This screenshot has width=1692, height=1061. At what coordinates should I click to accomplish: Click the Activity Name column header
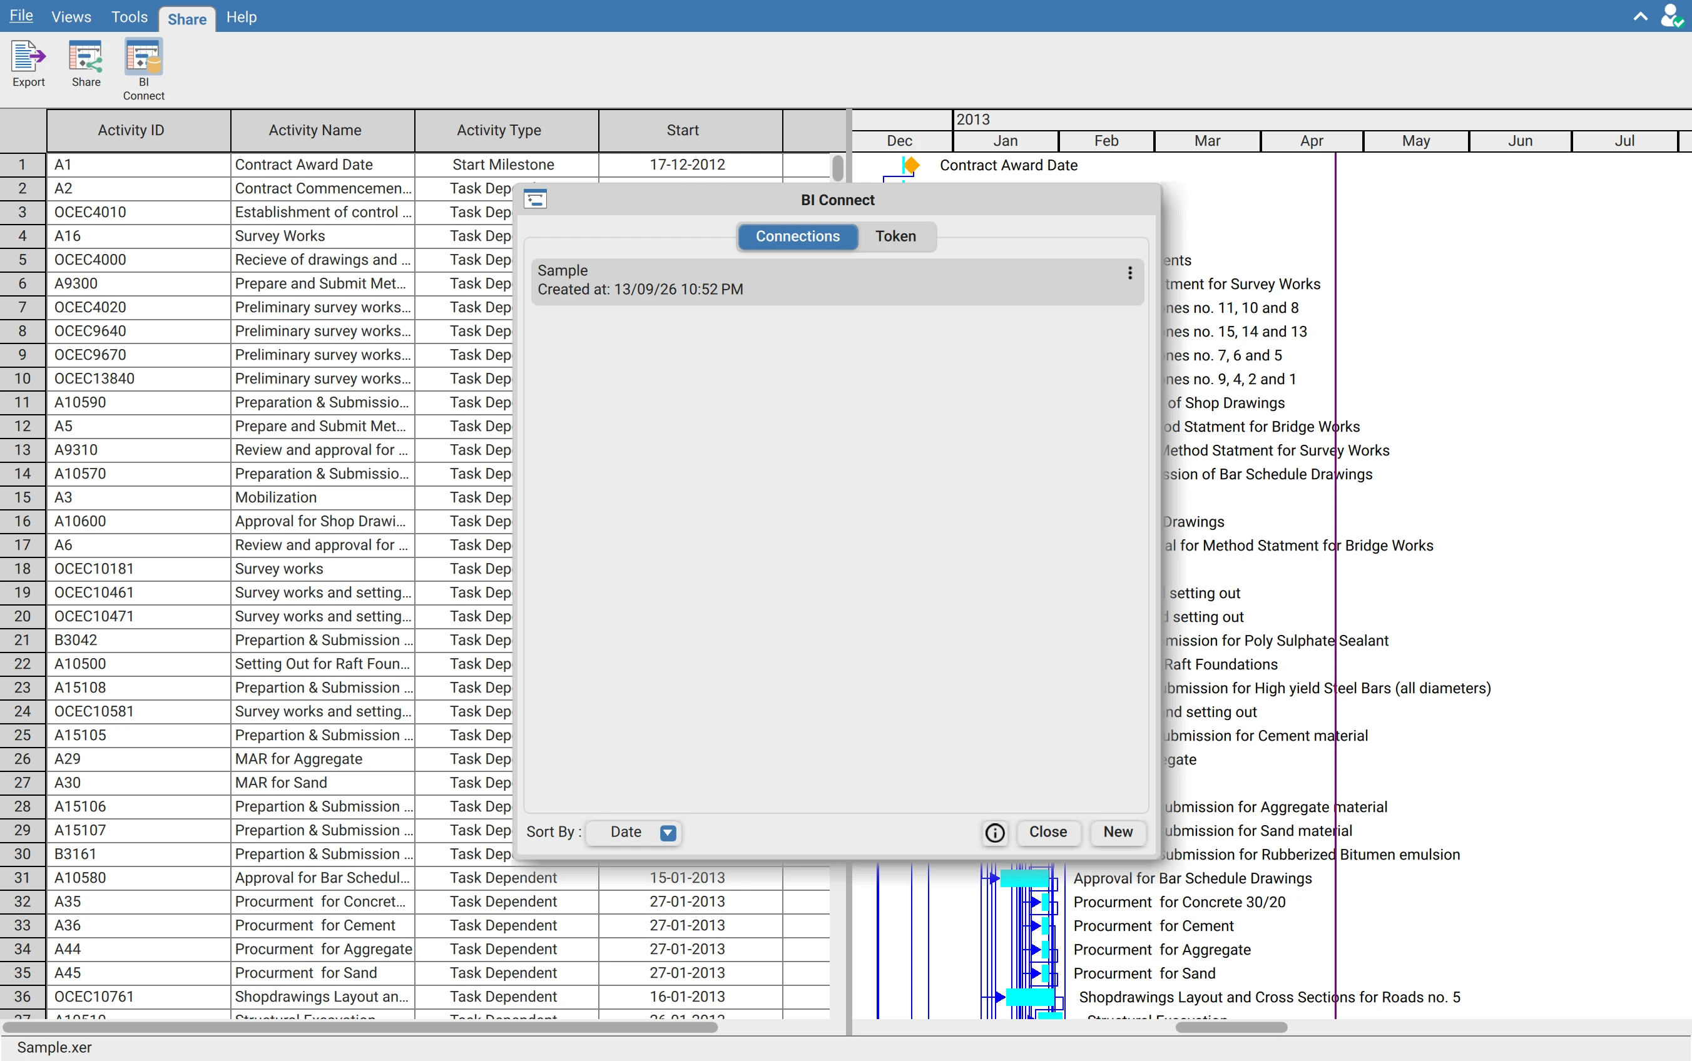coord(322,131)
